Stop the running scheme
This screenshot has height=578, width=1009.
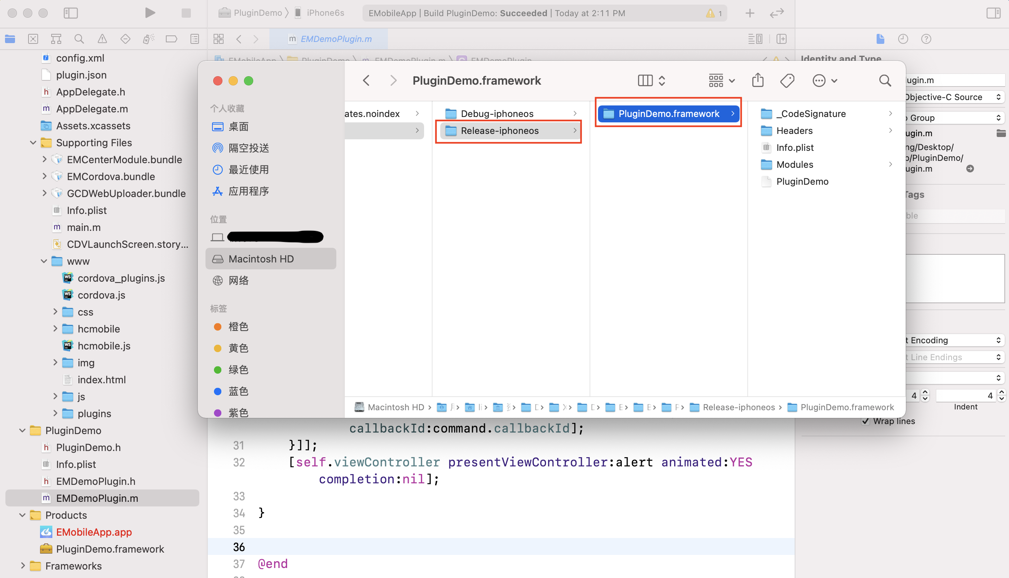pos(186,13)
